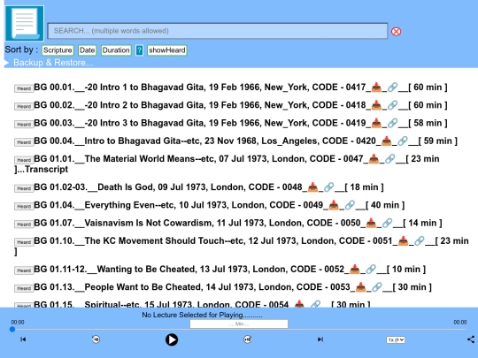The height and width of the screenshot is (358, 478).
Task: Open the help question mark button
Action: click(139, 50)
